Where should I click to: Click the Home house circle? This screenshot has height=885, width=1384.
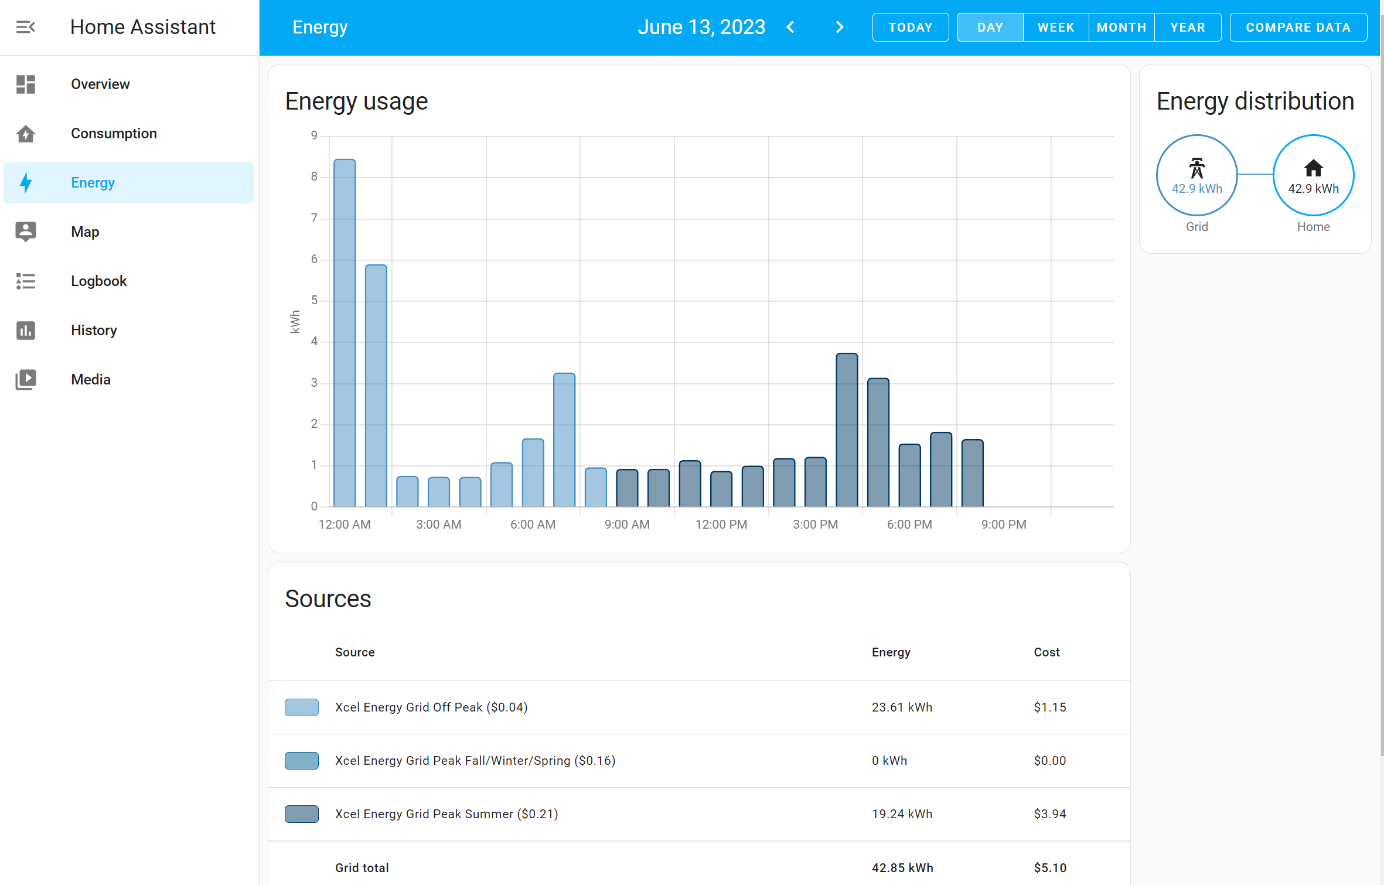1313,175
